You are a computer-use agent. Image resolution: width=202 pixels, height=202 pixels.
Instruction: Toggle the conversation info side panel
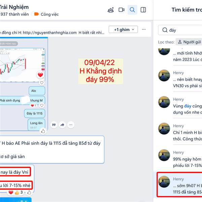click(x=143, y=10)
